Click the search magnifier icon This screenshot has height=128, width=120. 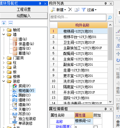110,18
